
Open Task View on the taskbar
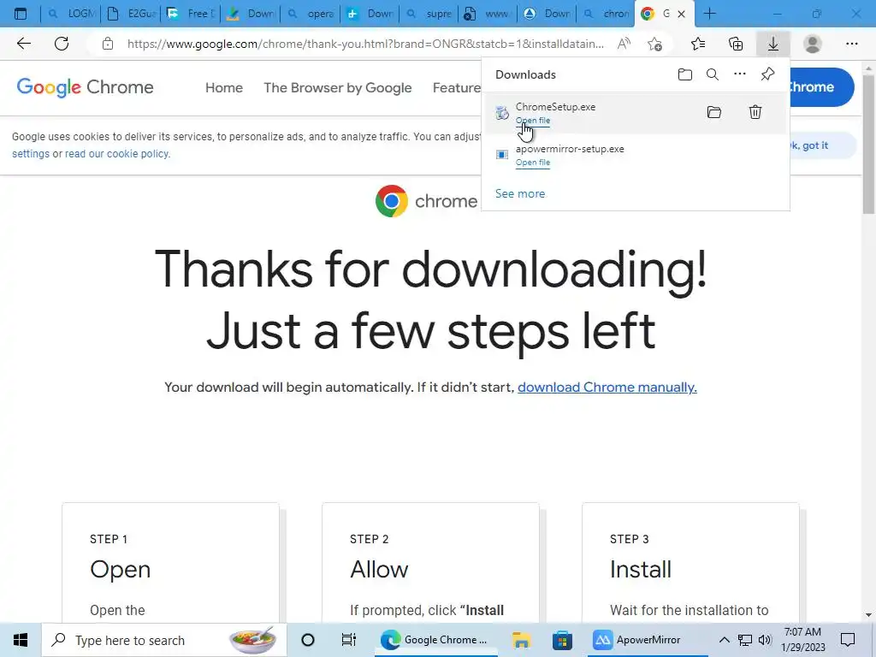point(349,640)
